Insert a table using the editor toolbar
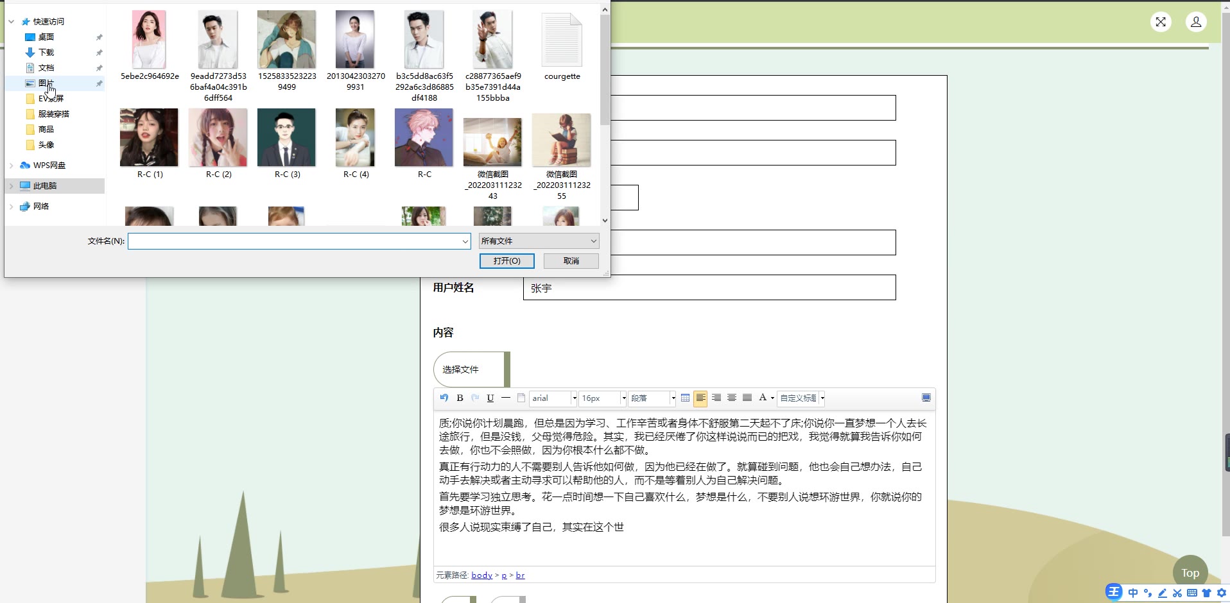This screenshot has width=1230, height=603. pyautogui.click(x=686, y=398)
